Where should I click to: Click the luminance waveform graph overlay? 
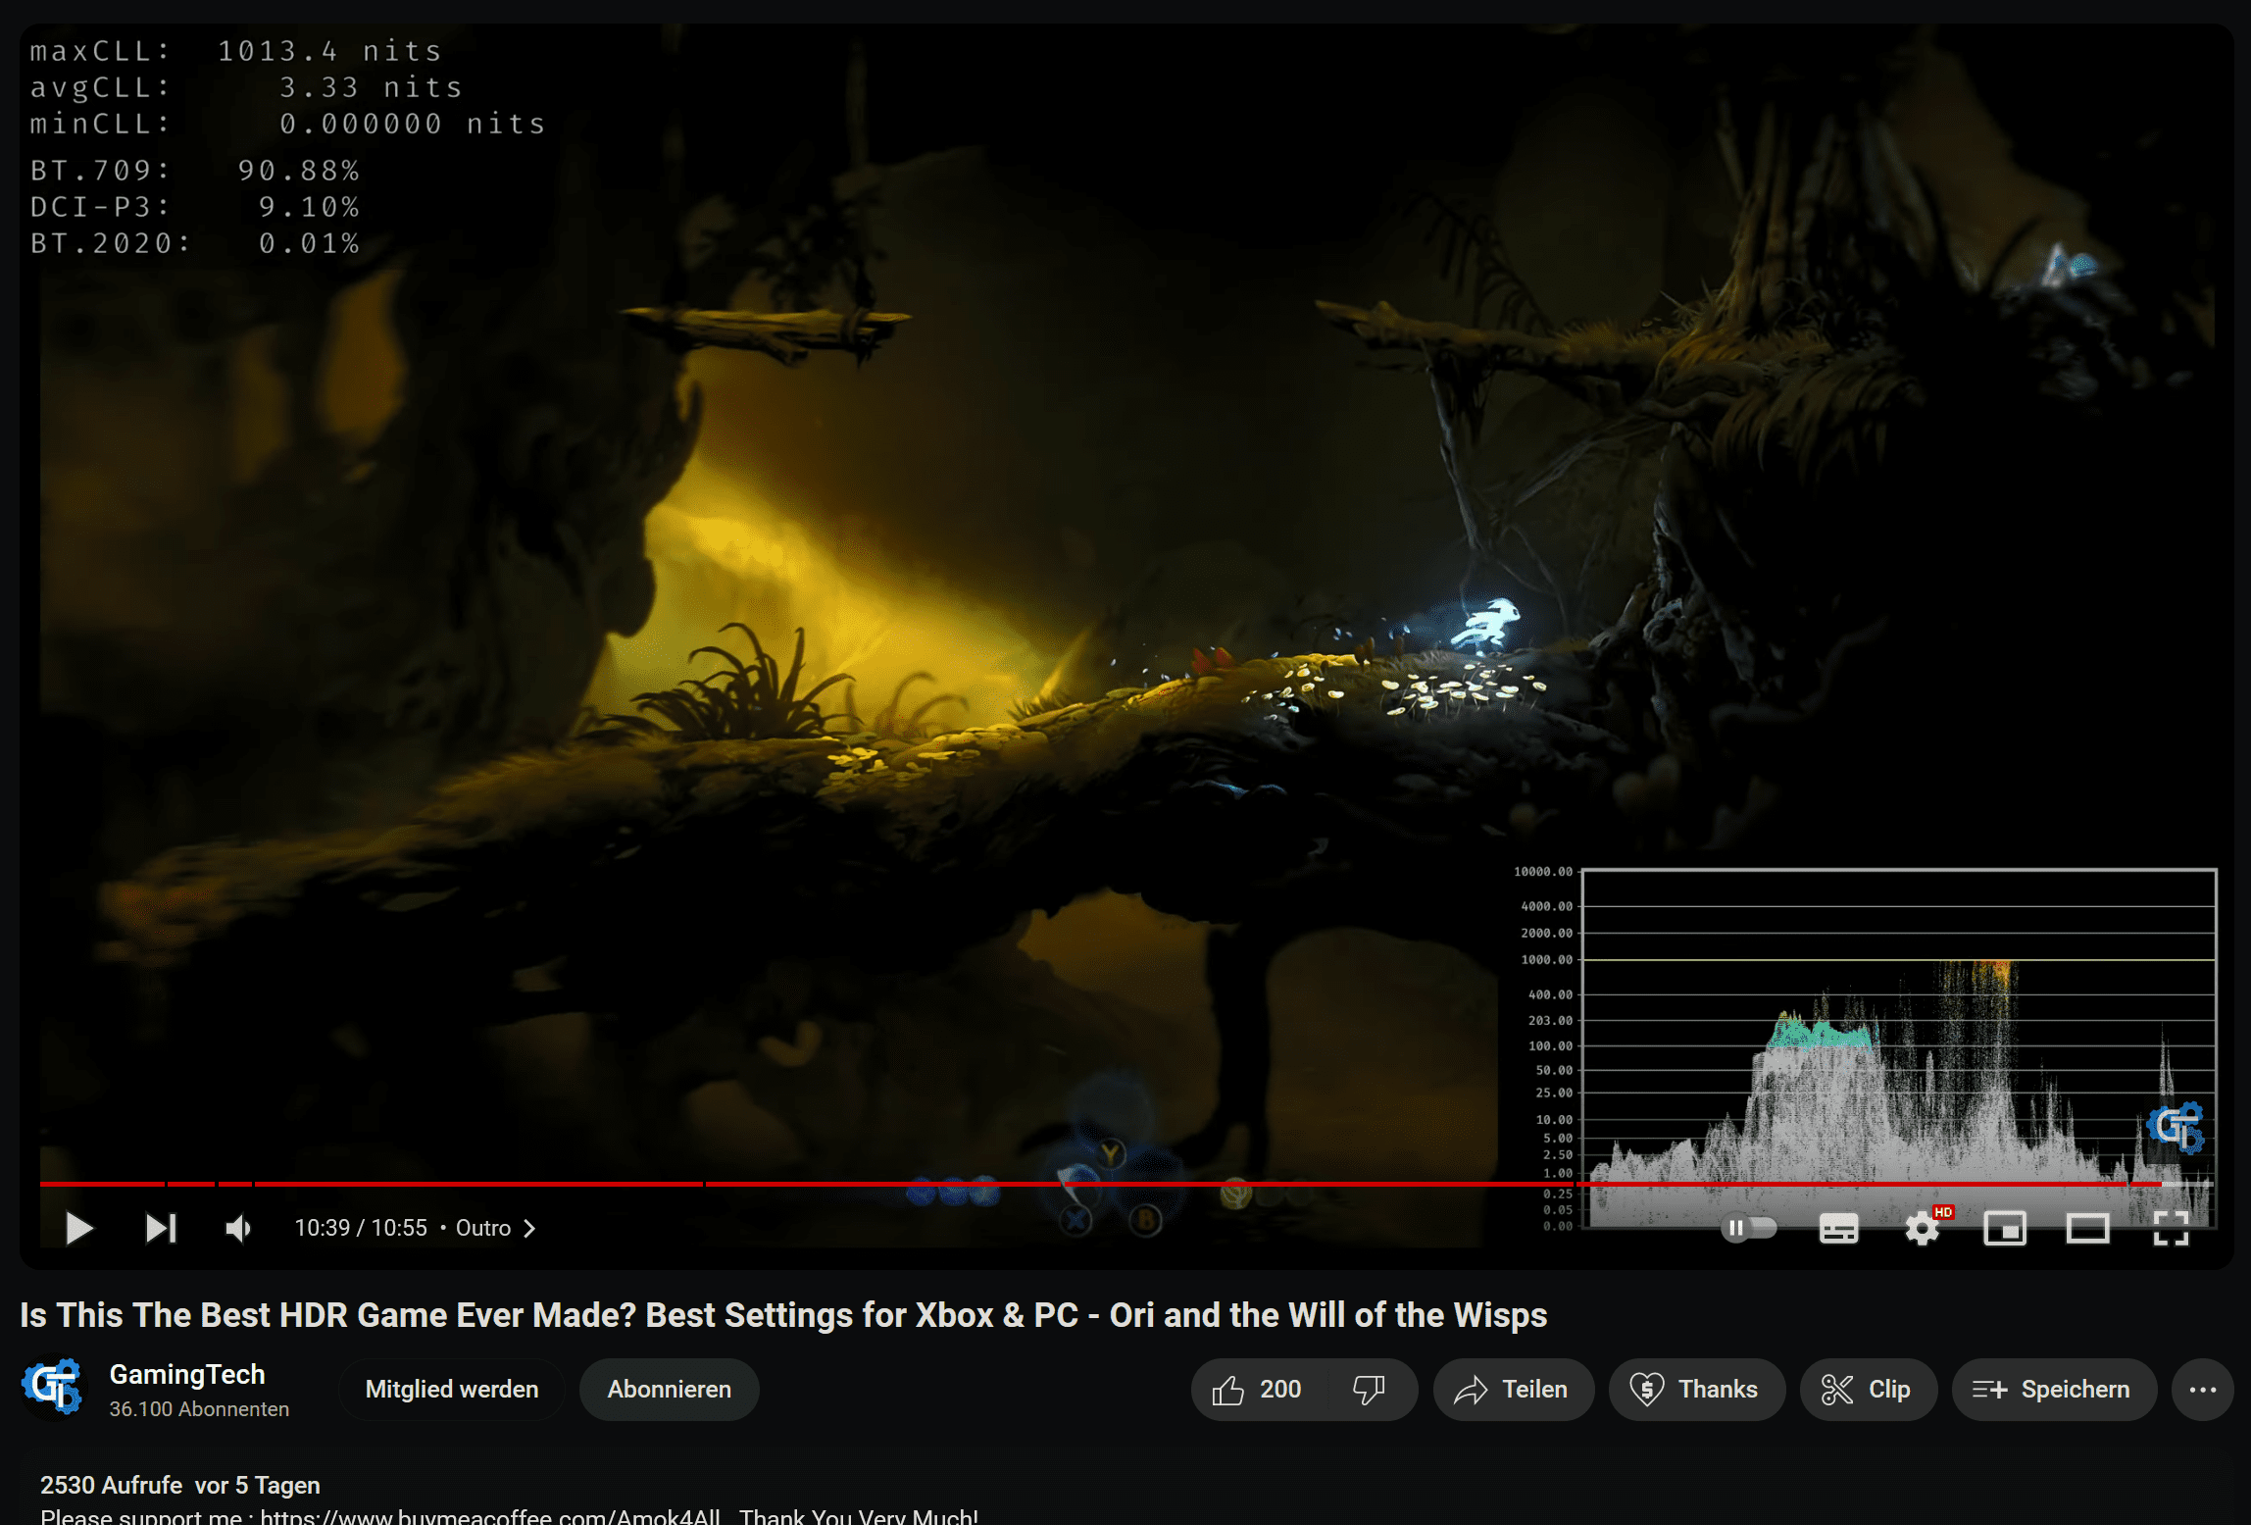[x=1899, y=1047]
